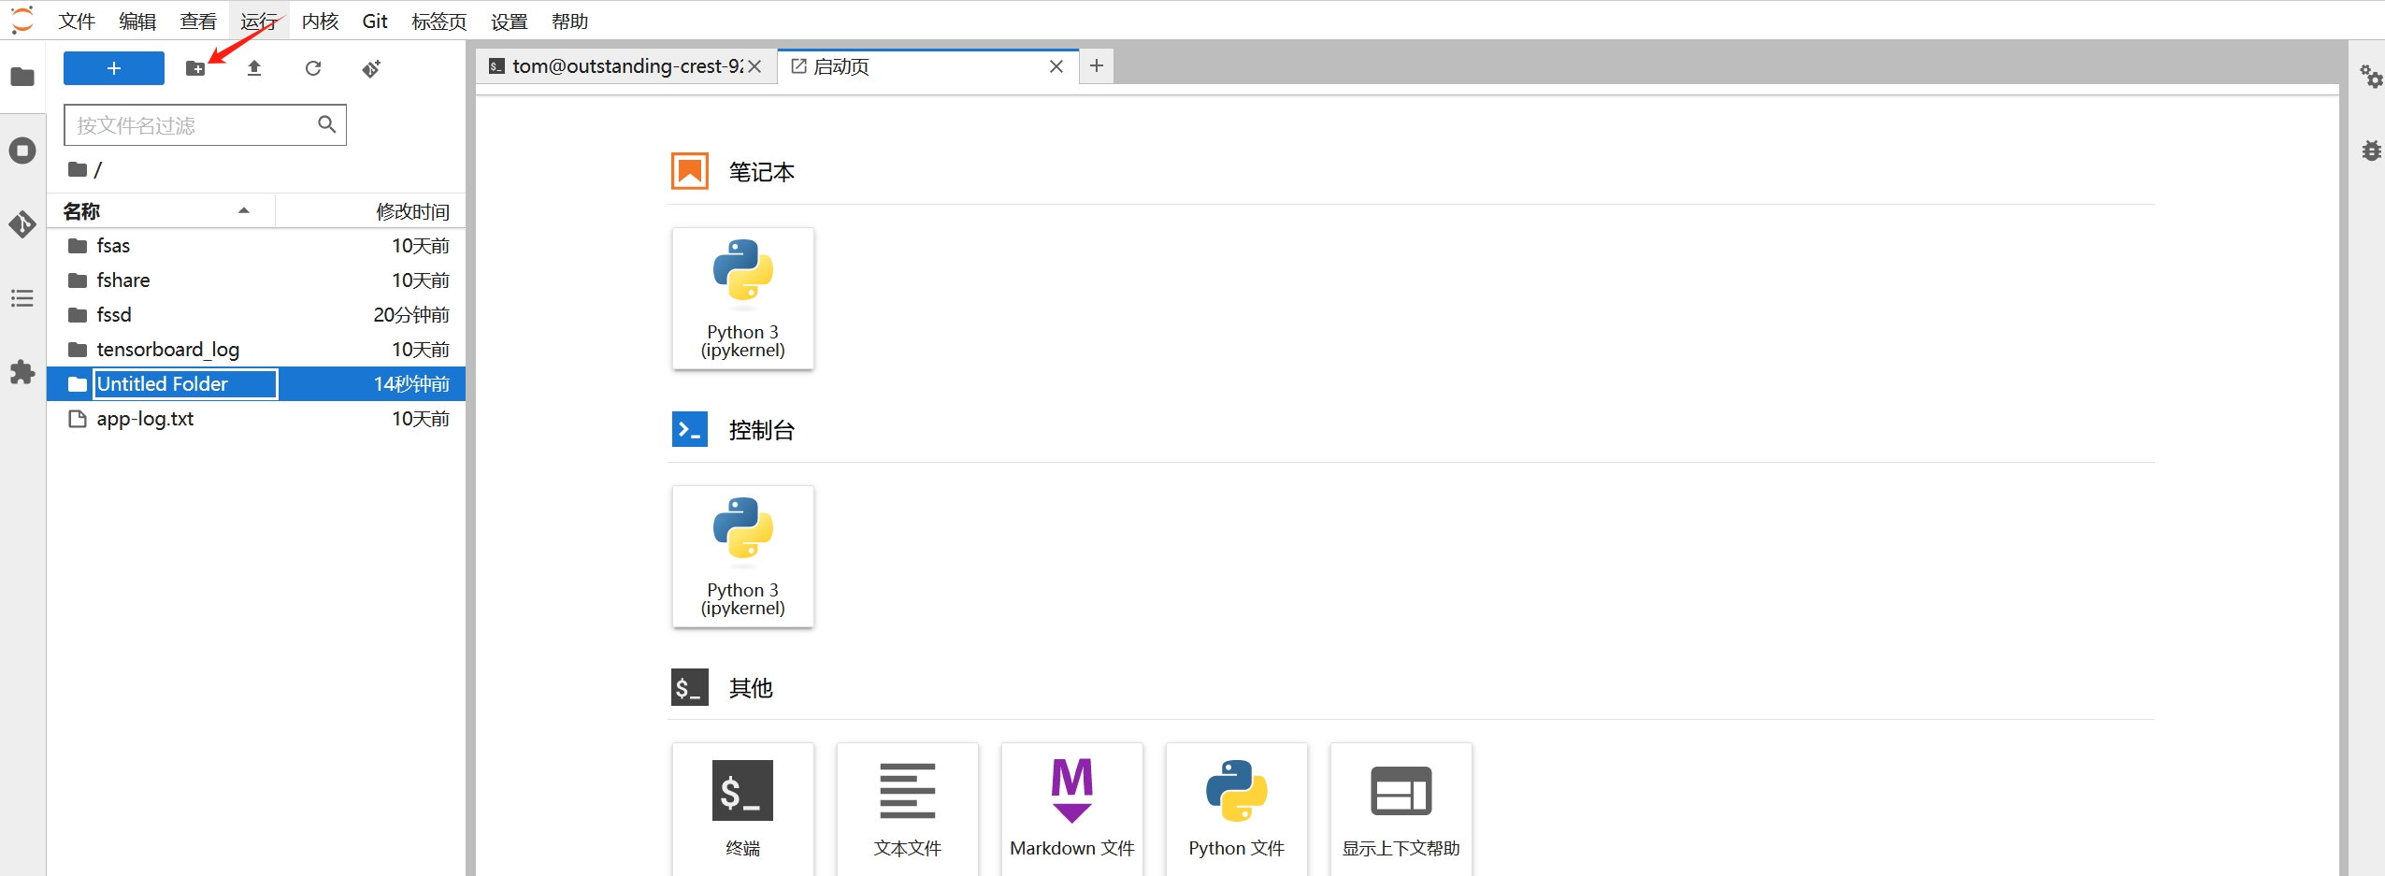Viewport: 2385px width, 876px height.
Task: Open the 设置 menu
Action: tap(510, 21)
